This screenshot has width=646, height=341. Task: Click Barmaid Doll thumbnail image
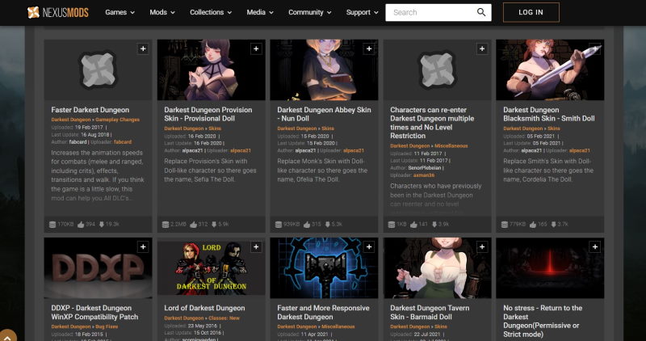tap(437, 268)
